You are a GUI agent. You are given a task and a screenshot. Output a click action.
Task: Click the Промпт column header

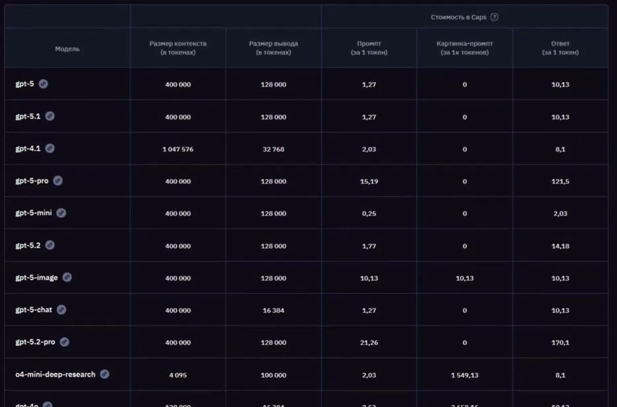(369, 48)
